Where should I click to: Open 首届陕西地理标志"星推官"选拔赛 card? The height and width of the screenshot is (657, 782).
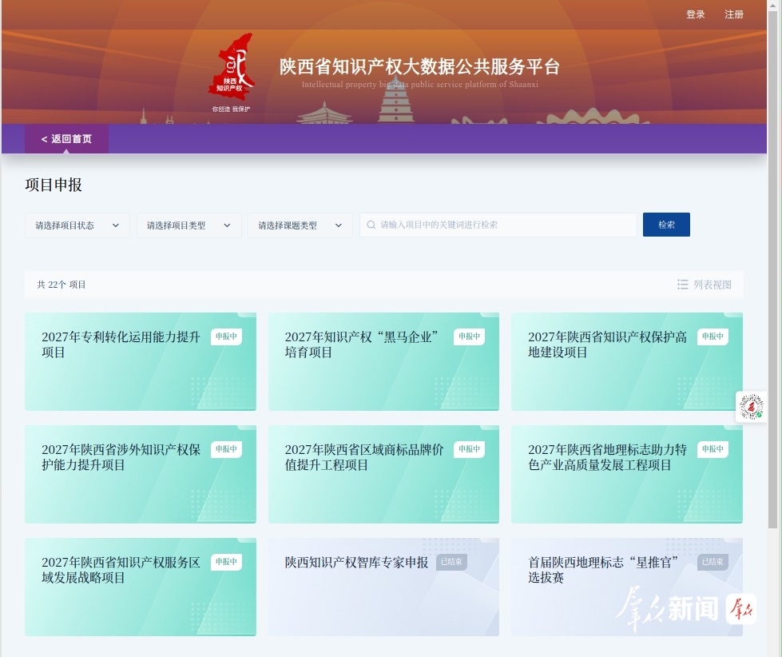[627, 587]
